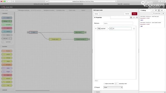Open the debug bug sidebar icon
Viewport: 166px width, 93px height.
tap(159, 10)
